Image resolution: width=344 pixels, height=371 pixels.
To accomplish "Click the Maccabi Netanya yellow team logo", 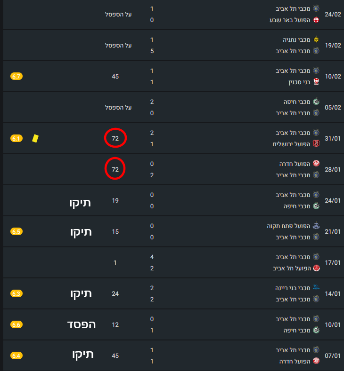I will (316, 39).
